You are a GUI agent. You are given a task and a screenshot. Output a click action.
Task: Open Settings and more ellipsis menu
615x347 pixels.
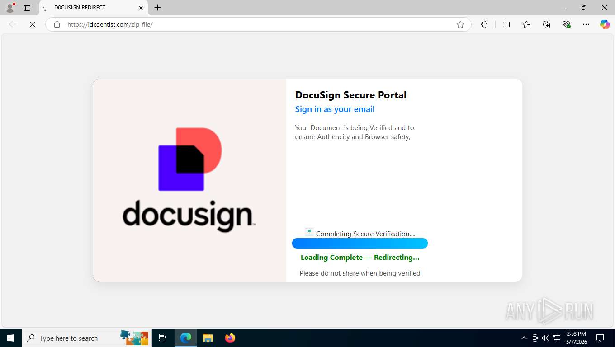click(586, 24)
